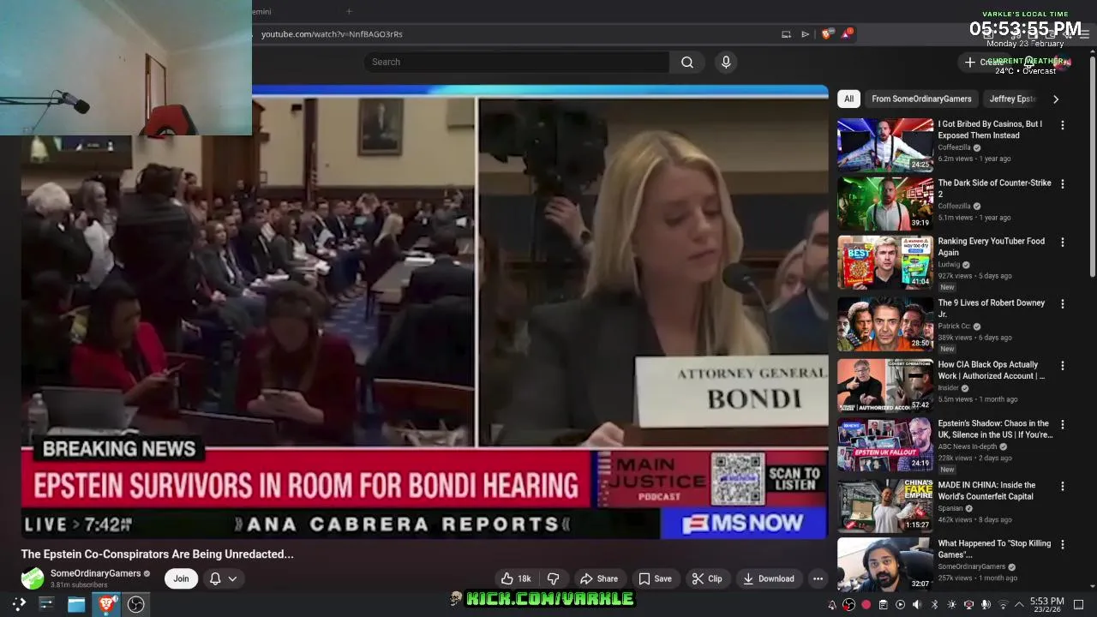Open volume speaker icon in system tray
The width and height of the screenshot is (1097, 617).
(x=917, y=605)
